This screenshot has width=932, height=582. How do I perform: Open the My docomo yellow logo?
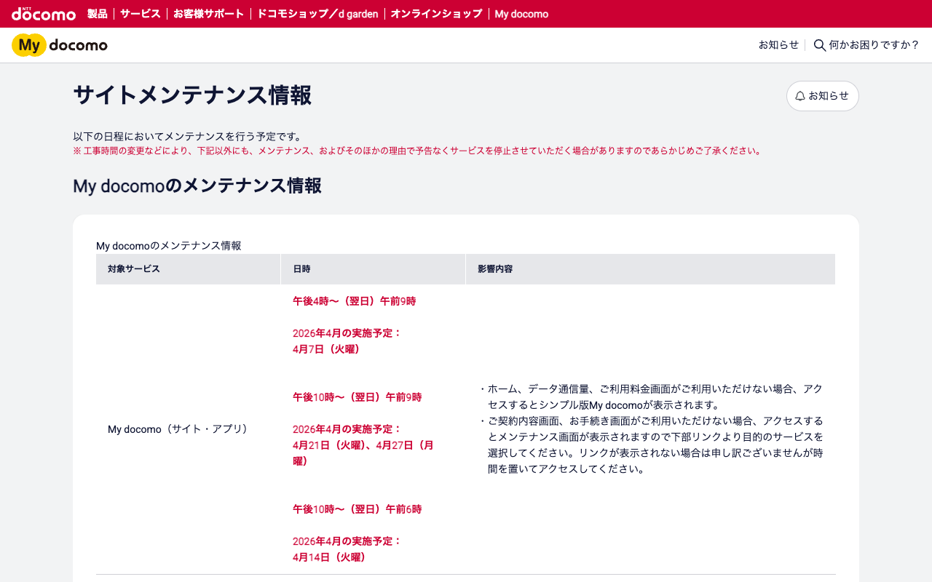pos(60,45)
